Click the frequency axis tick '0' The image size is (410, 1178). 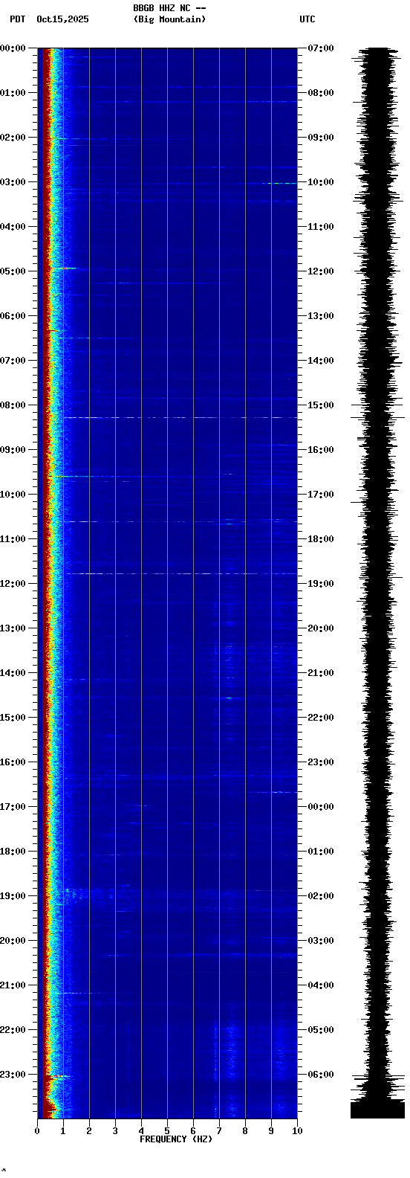click(x=37, y=1131)
